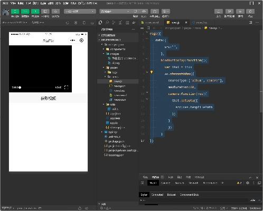The width and height of the screenshot is (263, 211).
Task: Click the compile refresh icon
Action: click(x=135, y=12)
